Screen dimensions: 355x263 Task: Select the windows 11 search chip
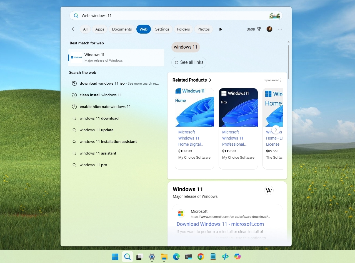point(186,47)
